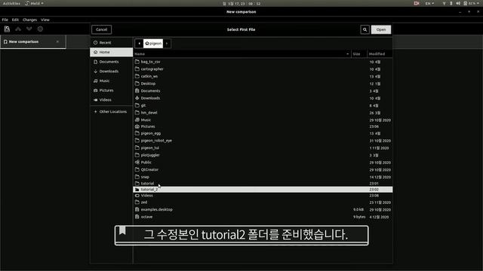Select the Videos folder in file list
The image size is (483, 271).
263,196
